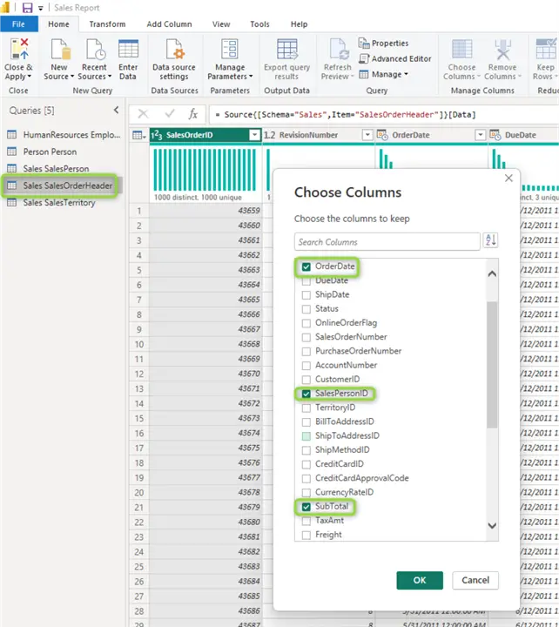Viewport: 559px width, 627px height.
Task: Click the scroll down arrow in column list
Action: pyautogui.click(x=492, y=525)
